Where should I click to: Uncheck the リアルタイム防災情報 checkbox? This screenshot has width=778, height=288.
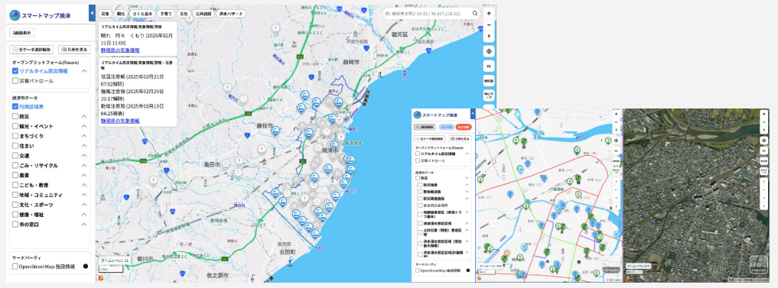tap(15, 71)
